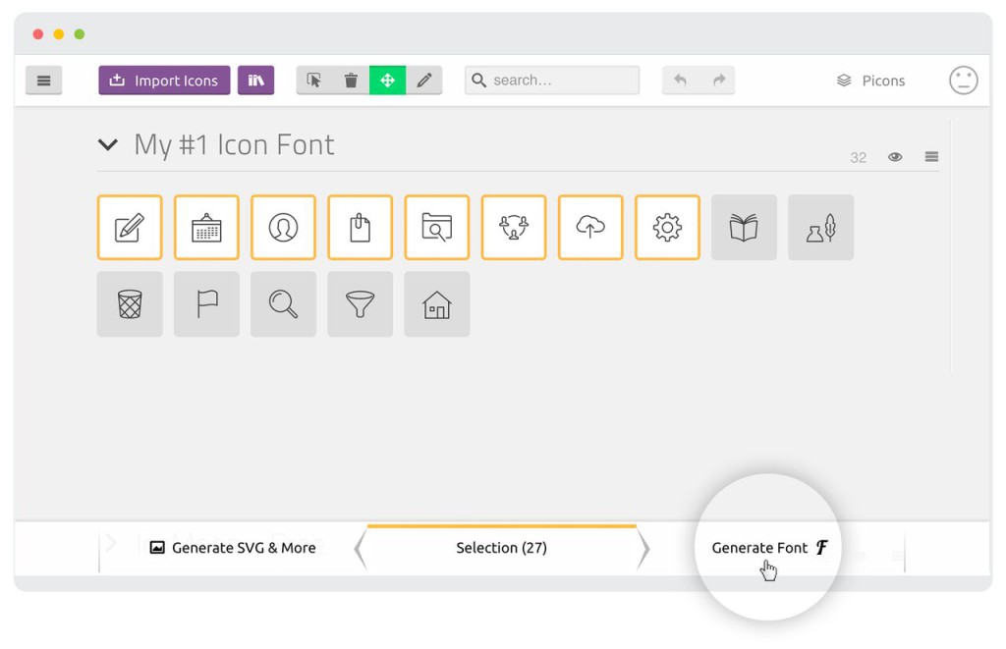Switch to the Generate SVG & More tab
Image resolution: width=1006 pixels, height=649 pixels.
[233, 548]
